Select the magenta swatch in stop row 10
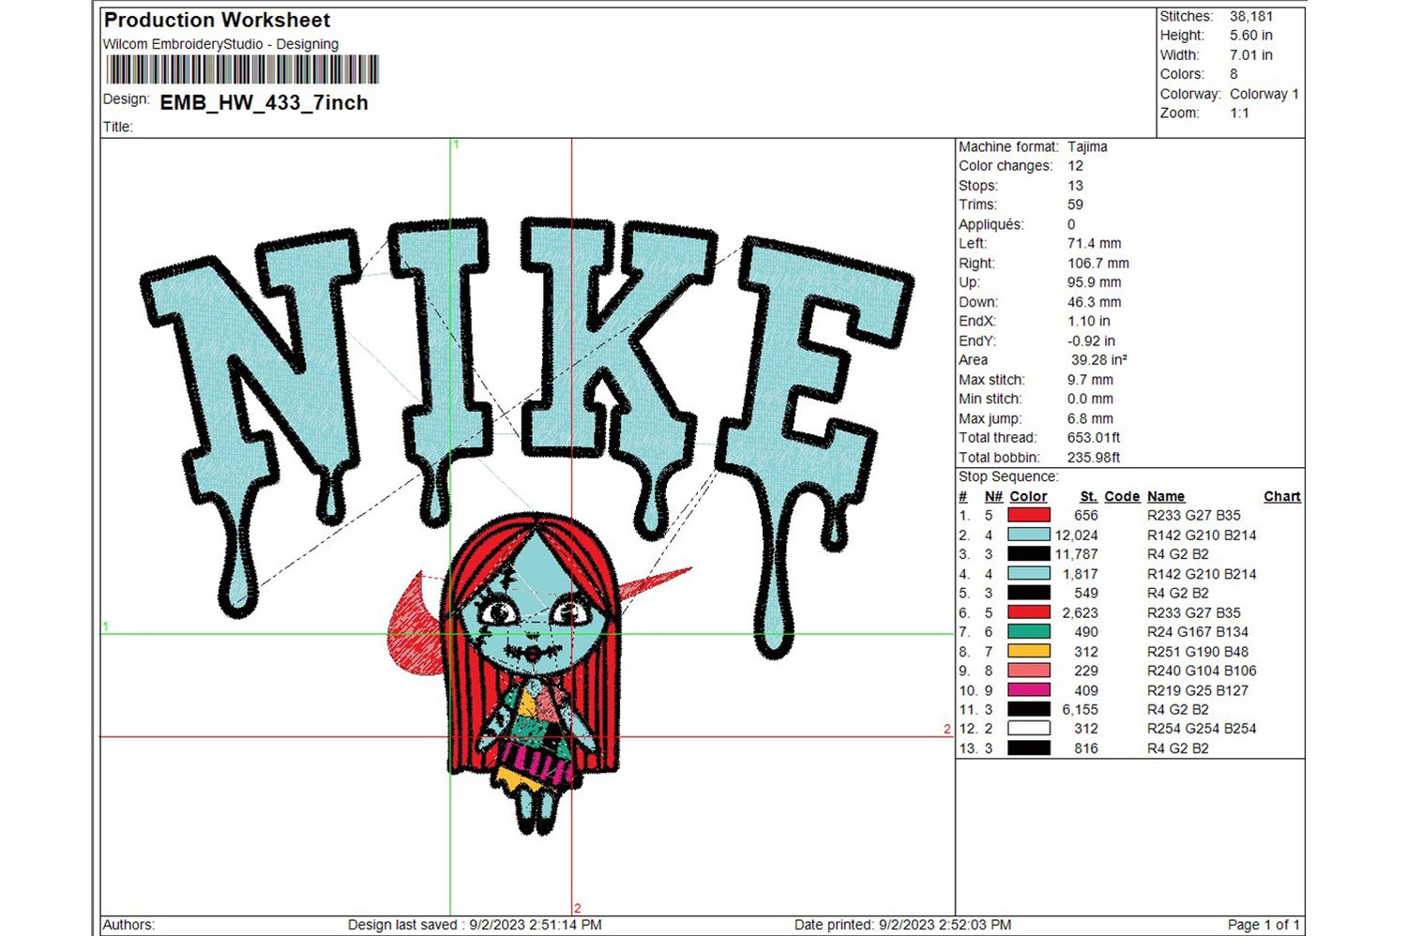This screenshot has width=1407, height=936. (x=1029, y=690)
